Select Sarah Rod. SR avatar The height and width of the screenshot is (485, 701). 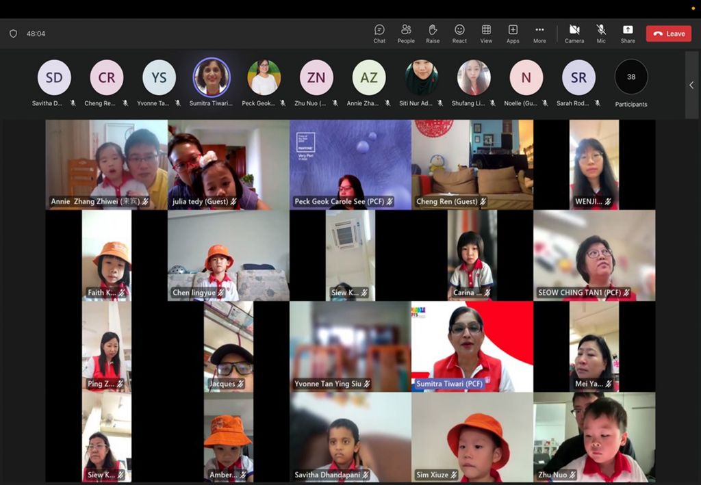pos(578,77)
